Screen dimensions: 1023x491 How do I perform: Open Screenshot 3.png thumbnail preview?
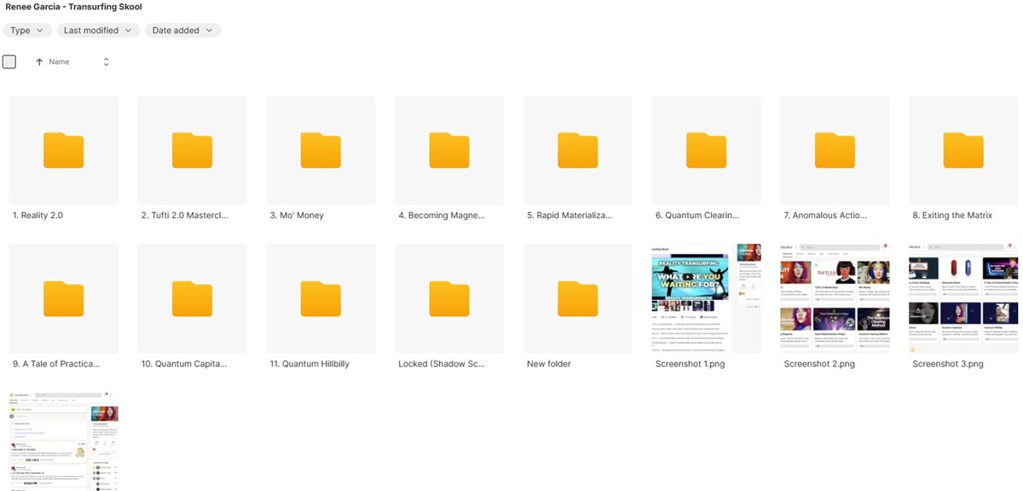coord(962,298)
